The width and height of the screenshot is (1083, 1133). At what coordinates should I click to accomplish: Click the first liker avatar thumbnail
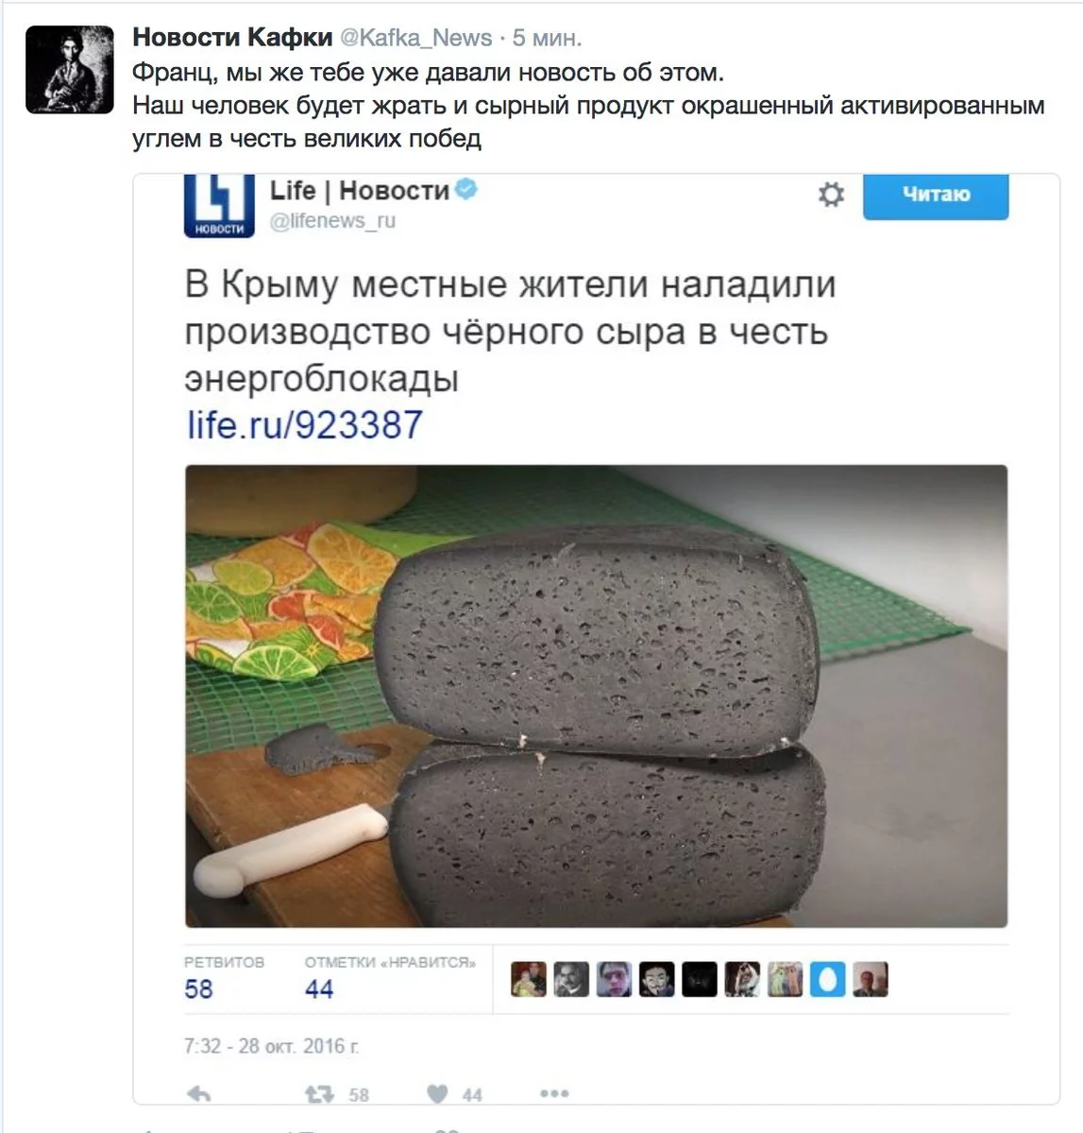tap(529, 980)
